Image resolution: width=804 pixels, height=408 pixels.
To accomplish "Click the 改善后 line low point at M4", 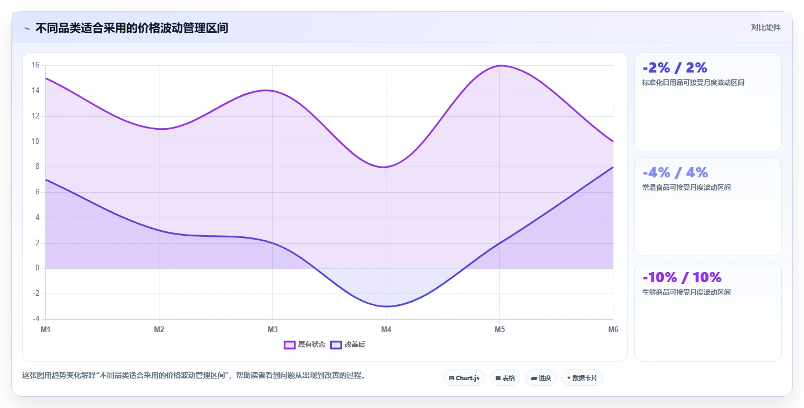I will [x=386, y=307].
